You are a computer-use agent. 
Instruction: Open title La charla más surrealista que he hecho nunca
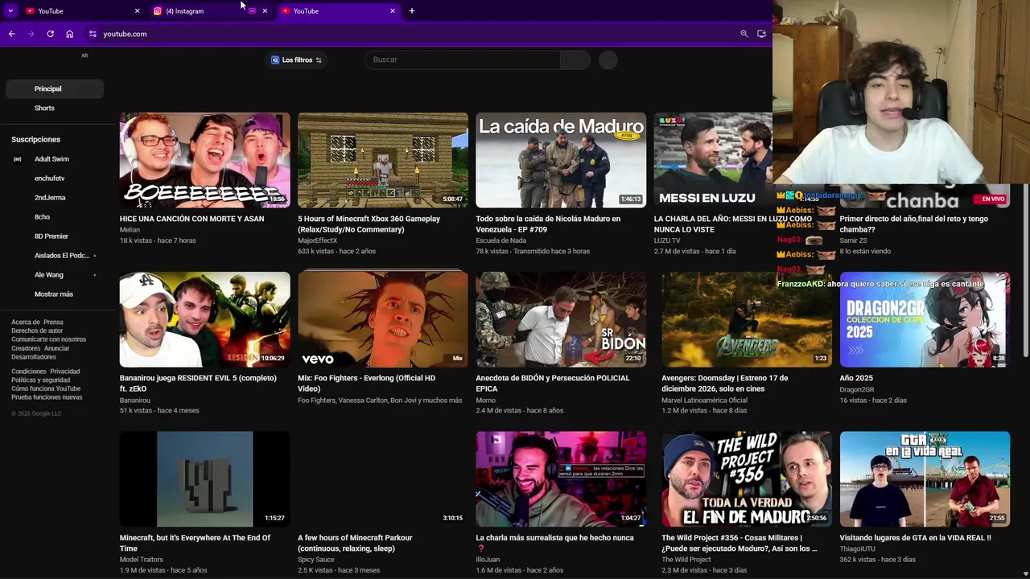coord(555,543)
